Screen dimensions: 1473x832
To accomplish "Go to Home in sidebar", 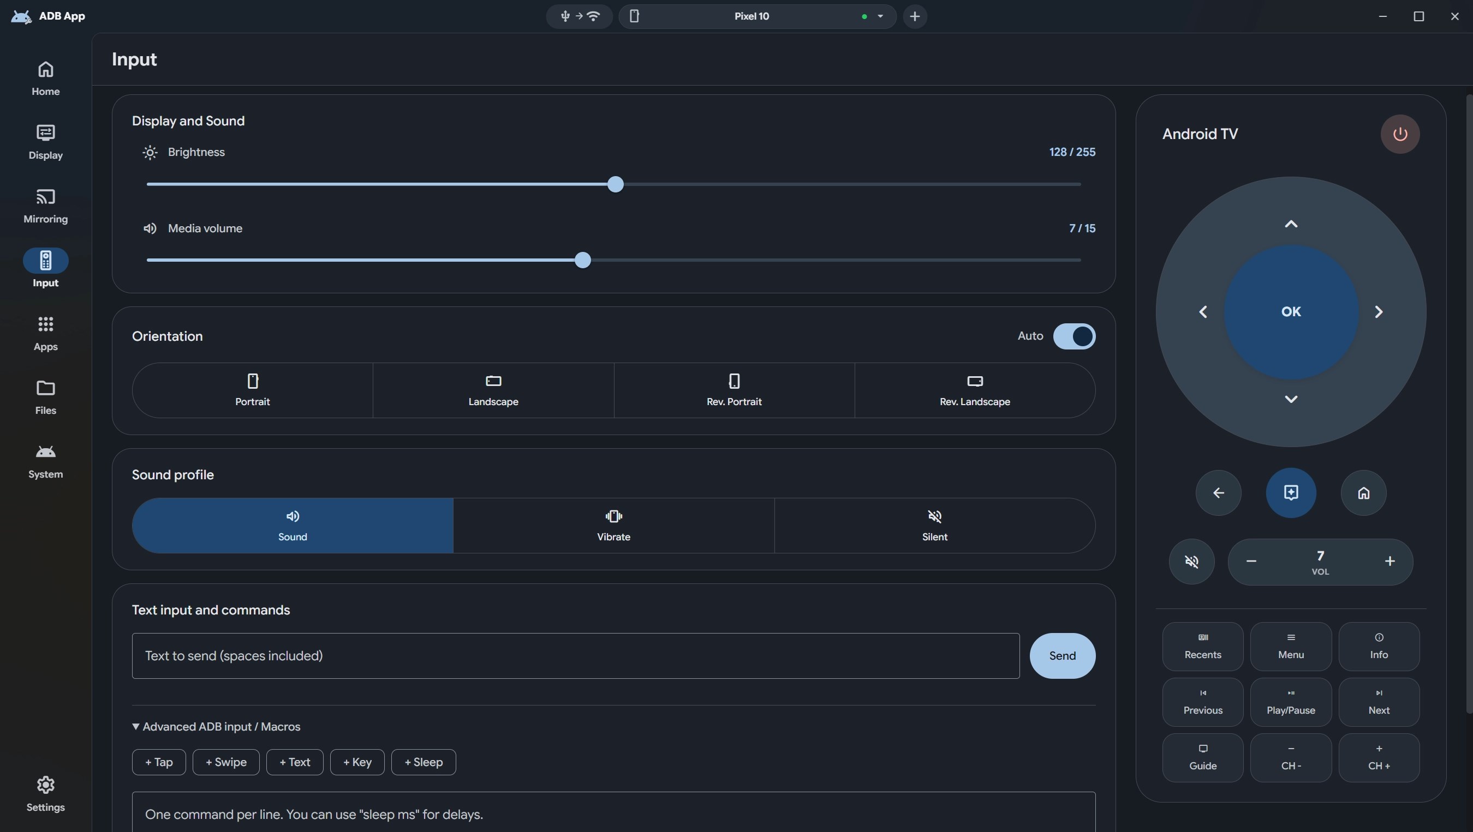I will pyautogui.click(x=45, y=79).
